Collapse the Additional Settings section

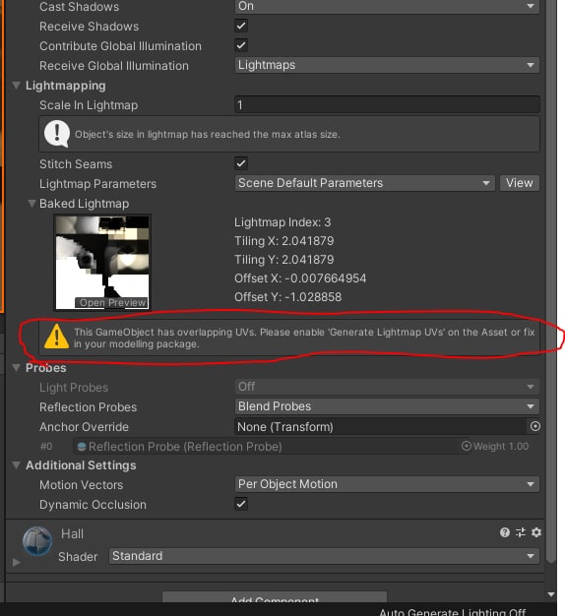(x=16, y=465)
